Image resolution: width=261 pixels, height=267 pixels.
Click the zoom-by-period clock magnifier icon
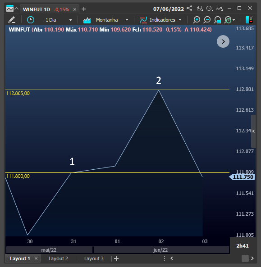(x=228, y=20)
